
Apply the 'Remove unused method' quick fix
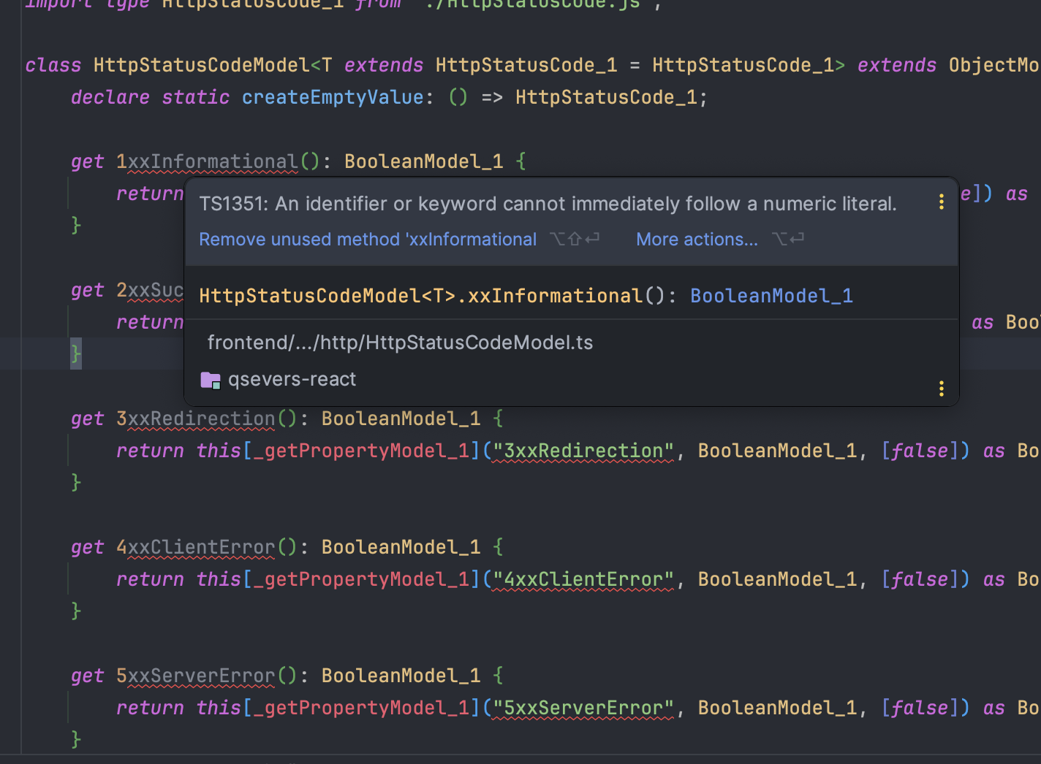(x=368, y=240)
